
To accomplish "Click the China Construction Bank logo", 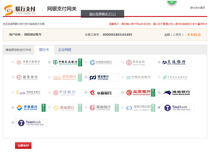I will (103, 62).
